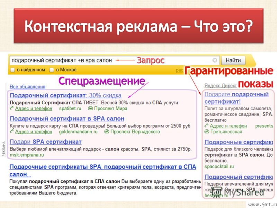Click the spacocktail.ru domain text

219,166
